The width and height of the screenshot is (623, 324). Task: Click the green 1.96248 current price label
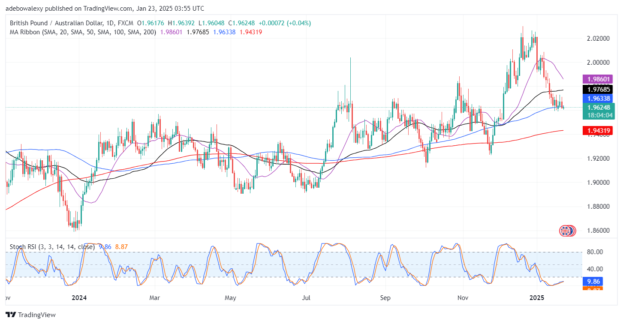(x=598, y=107)
